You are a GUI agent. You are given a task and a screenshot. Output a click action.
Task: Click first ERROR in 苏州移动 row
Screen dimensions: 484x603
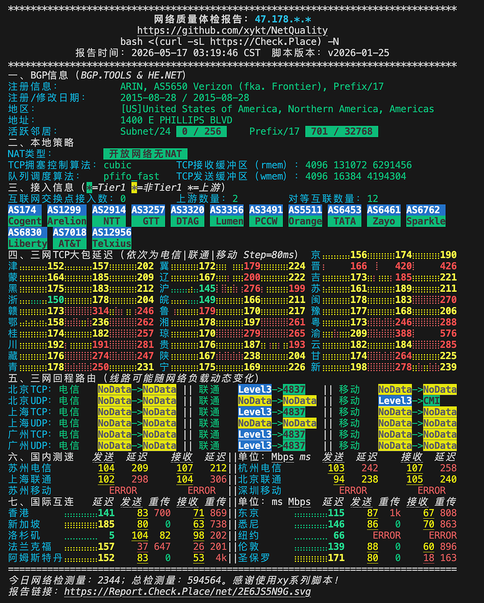123,490
